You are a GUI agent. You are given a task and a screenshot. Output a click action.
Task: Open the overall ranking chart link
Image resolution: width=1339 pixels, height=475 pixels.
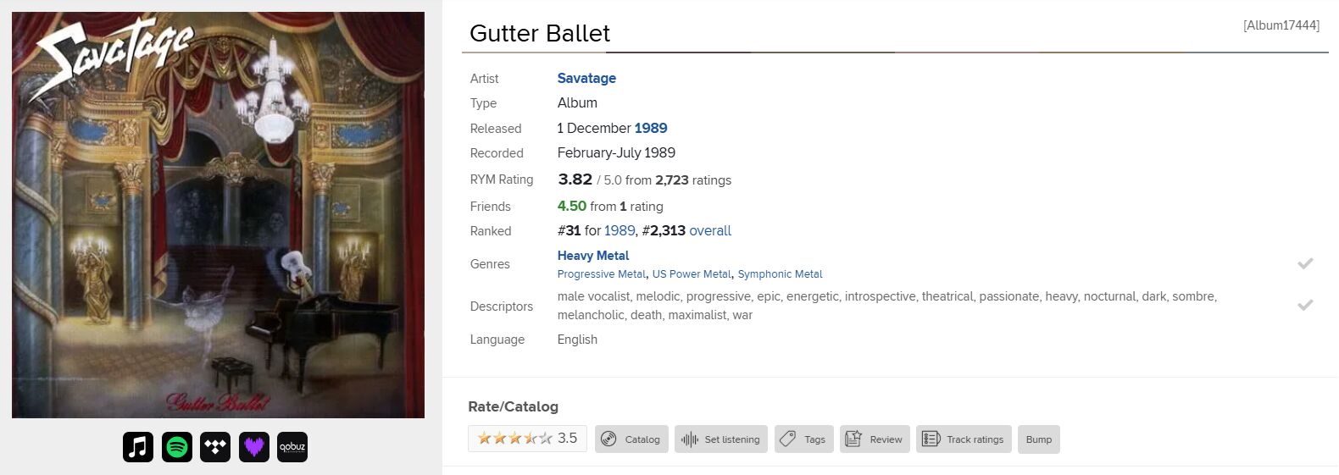pyautogui.click(x=710, y=230)
